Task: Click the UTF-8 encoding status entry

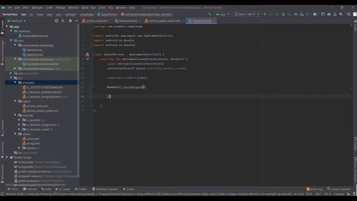Action: point(327,194)
